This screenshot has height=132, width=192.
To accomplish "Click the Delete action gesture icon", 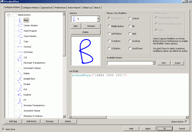I will point(20,73).
